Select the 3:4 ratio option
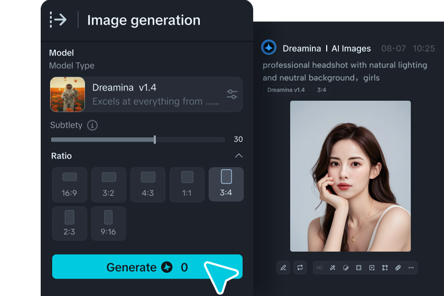 pyautogui.click(x=226, y=184)
